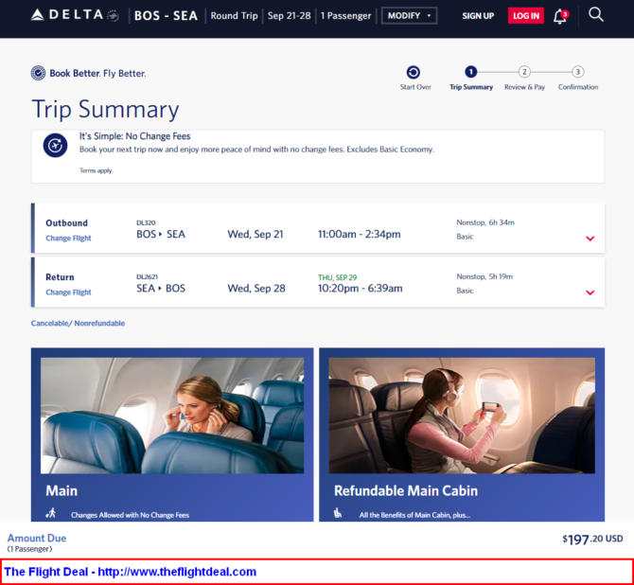634x585 pixels.
Task: Select step 3 Confirmation
Action: pyautogui.click(x=578, y=79)
